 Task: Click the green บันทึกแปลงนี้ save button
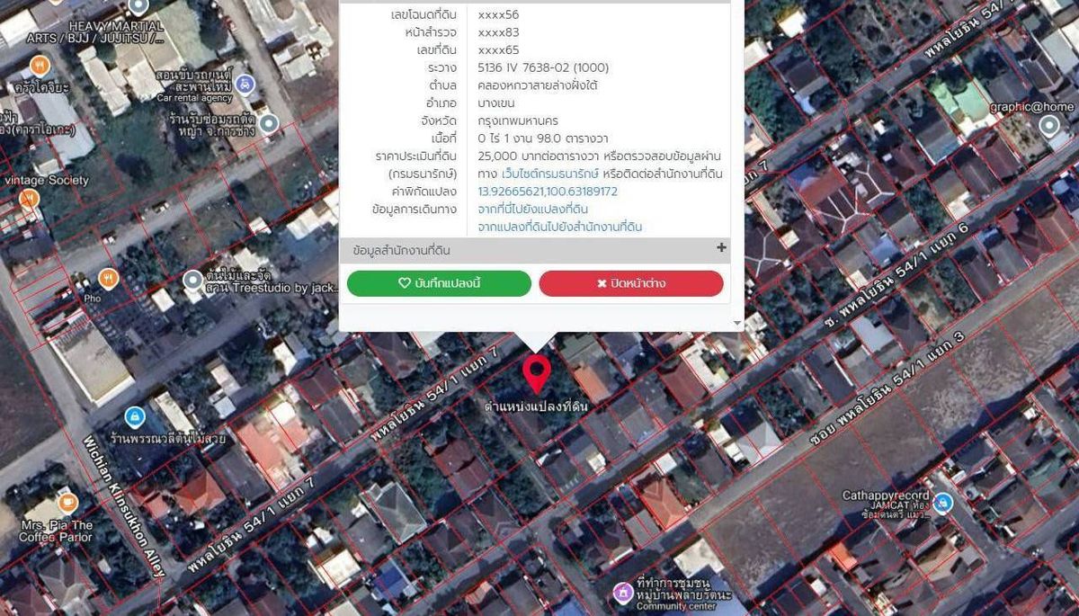[439, 283]
